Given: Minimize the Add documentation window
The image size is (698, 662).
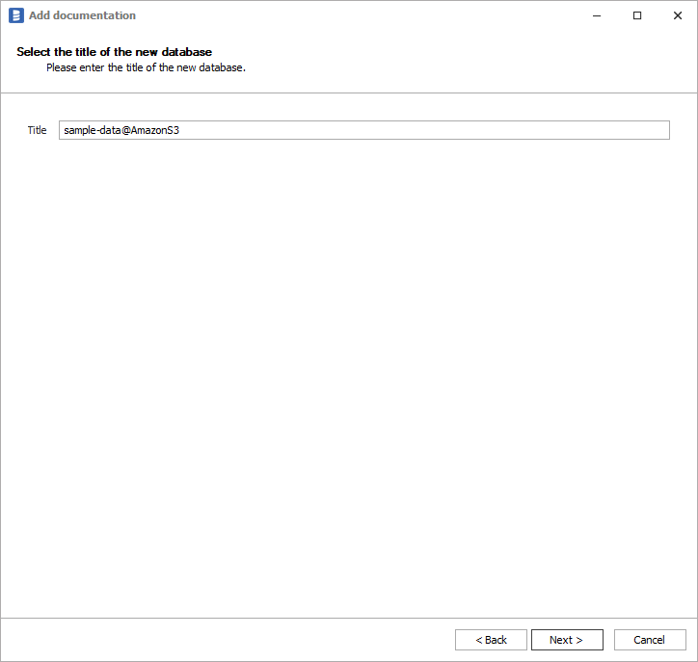Looking at the screenshot, I should point(593,15).
